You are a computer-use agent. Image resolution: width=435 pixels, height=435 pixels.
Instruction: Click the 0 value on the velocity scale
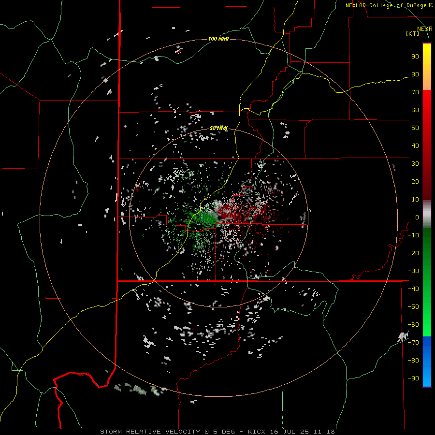click(417, 217)
